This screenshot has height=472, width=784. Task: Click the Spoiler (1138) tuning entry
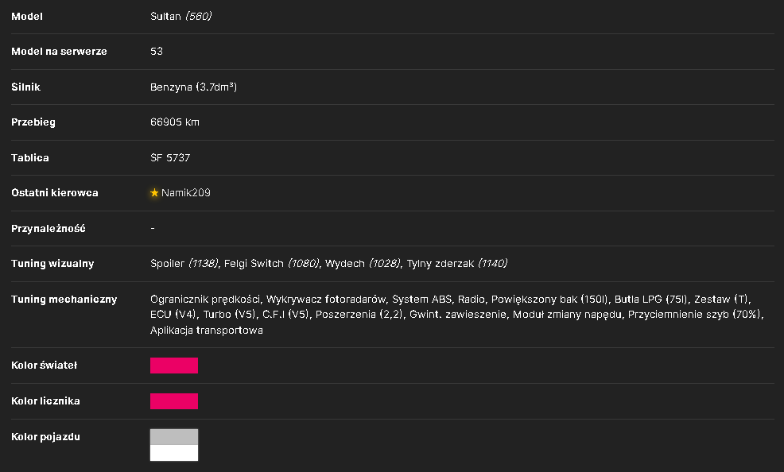click(x=184, y=263)
